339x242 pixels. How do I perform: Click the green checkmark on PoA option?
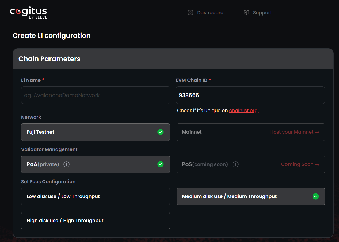161,164
